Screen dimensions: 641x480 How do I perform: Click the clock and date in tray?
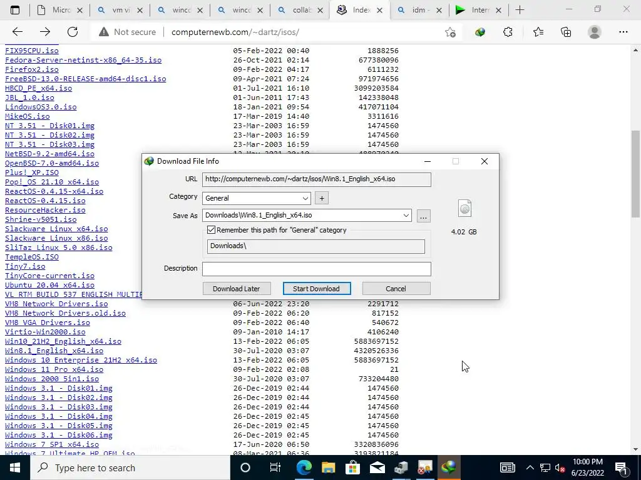coord(587,467)
